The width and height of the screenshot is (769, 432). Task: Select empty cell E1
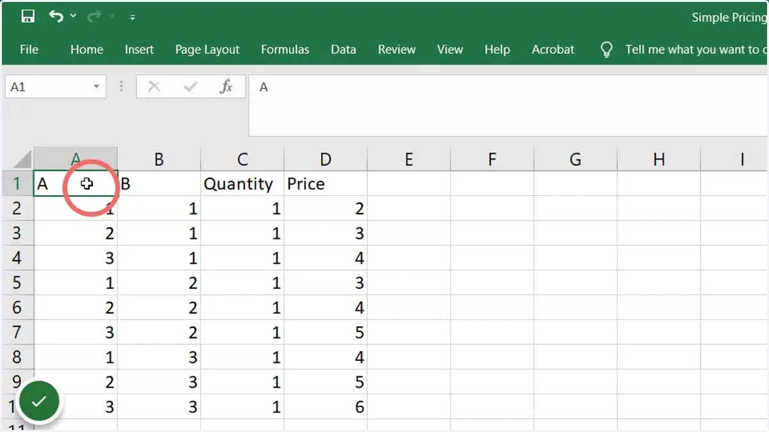click(x=409, y=184)
